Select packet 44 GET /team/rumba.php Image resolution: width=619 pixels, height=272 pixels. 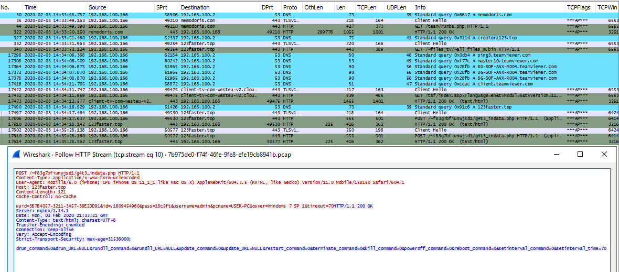coord(309,26)
